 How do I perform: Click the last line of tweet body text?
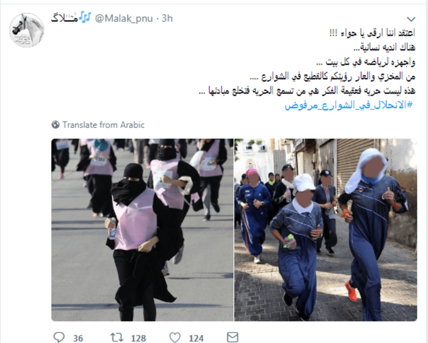[306, 92]
